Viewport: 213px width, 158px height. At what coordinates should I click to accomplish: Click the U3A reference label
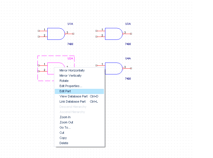(128, 24)
